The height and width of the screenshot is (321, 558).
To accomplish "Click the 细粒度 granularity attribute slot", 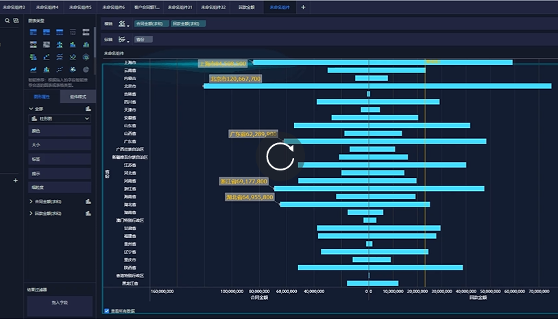I will point(60,188).
